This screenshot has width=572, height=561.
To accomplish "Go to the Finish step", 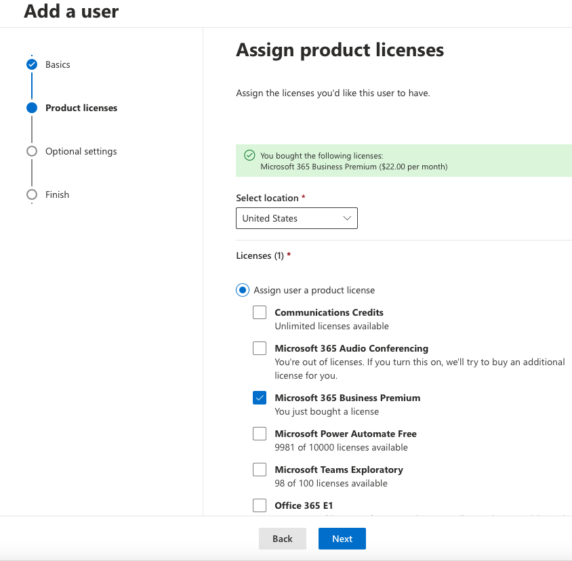I will click(58, 194).
